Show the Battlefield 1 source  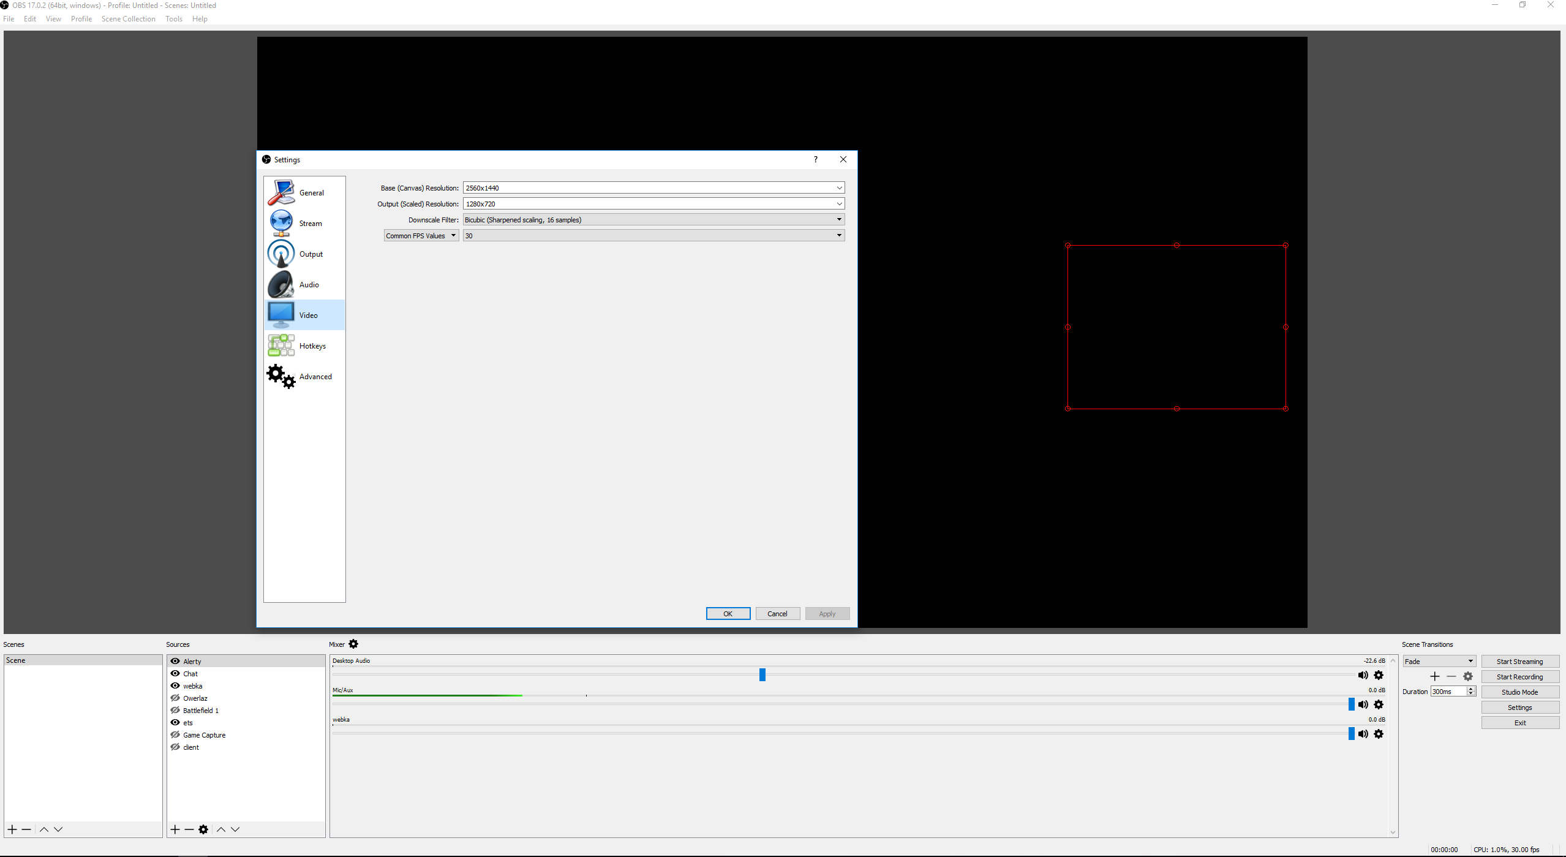pyautogui.click(x=175, y=710)
